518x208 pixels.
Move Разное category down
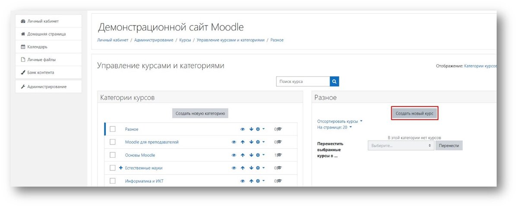click(251, 129)
